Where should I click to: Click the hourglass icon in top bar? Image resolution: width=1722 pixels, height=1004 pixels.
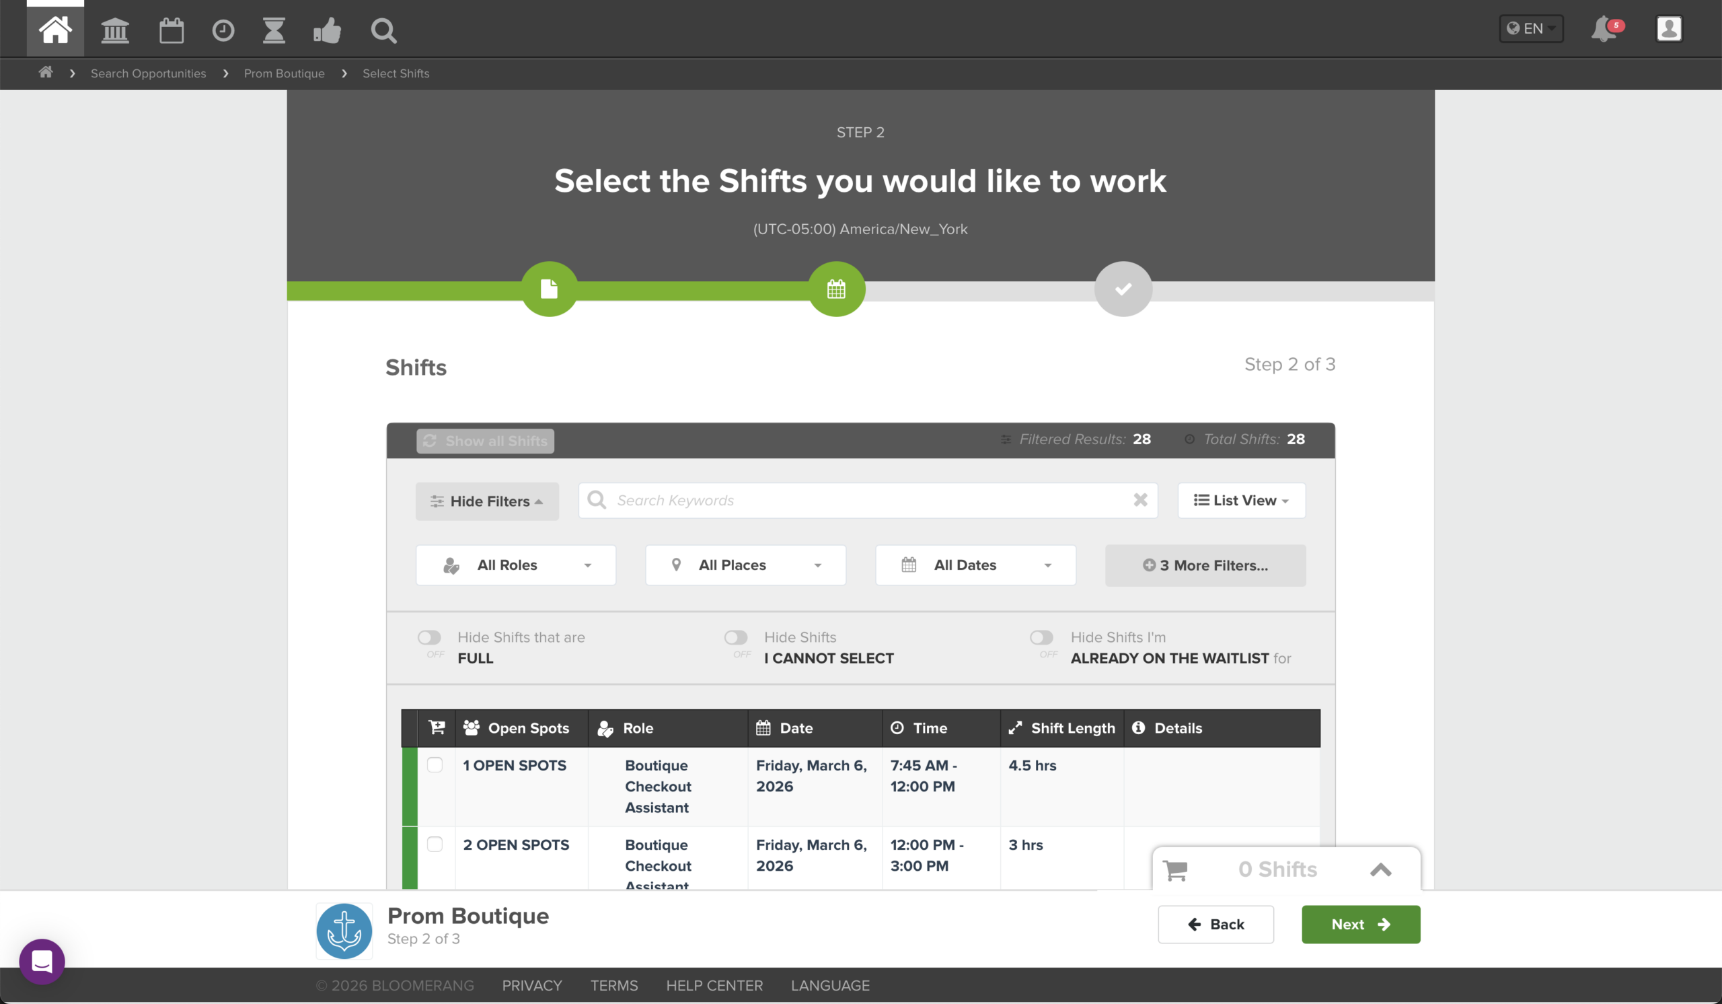(x=274, y=30)
